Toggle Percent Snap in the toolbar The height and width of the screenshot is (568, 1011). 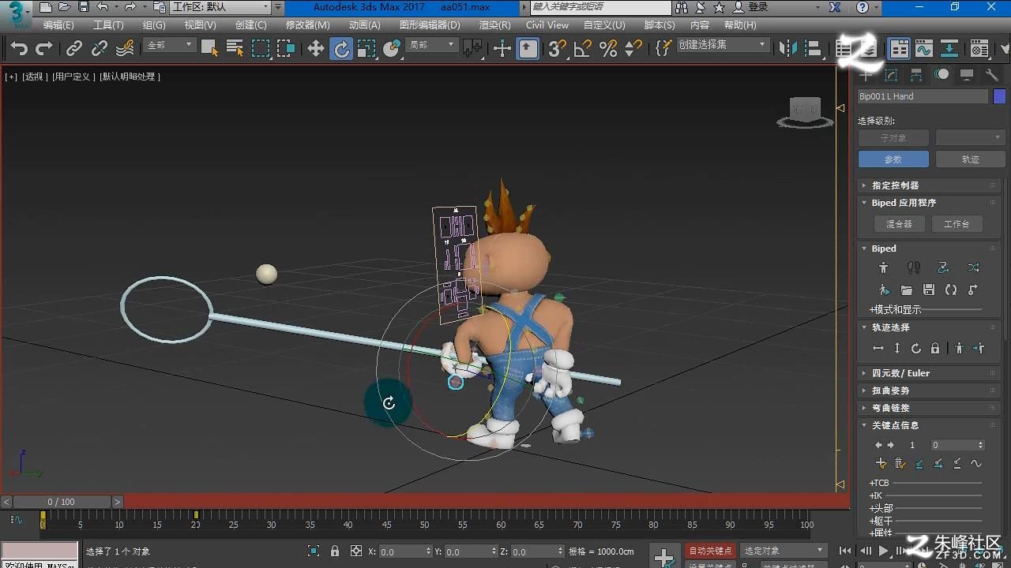608,49
